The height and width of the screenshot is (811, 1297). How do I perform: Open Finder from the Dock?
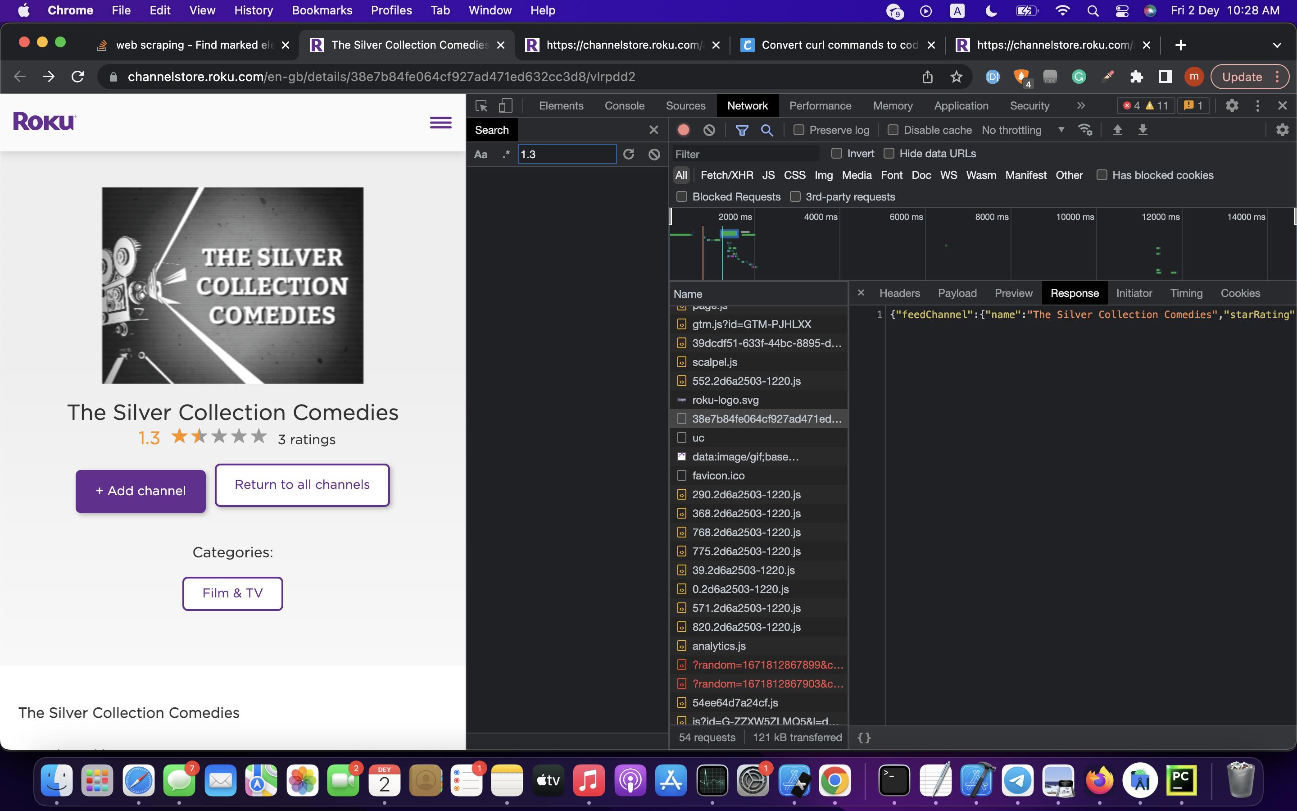tap(56, 780)
